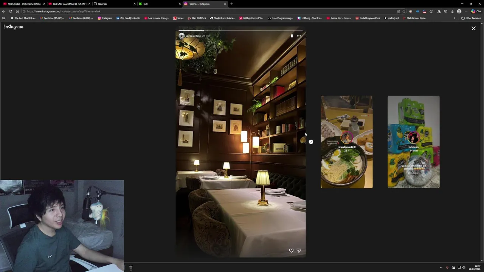Open the story more options (three dots) menu
Viewport: 484px width, 272px height.
(299, 36)
